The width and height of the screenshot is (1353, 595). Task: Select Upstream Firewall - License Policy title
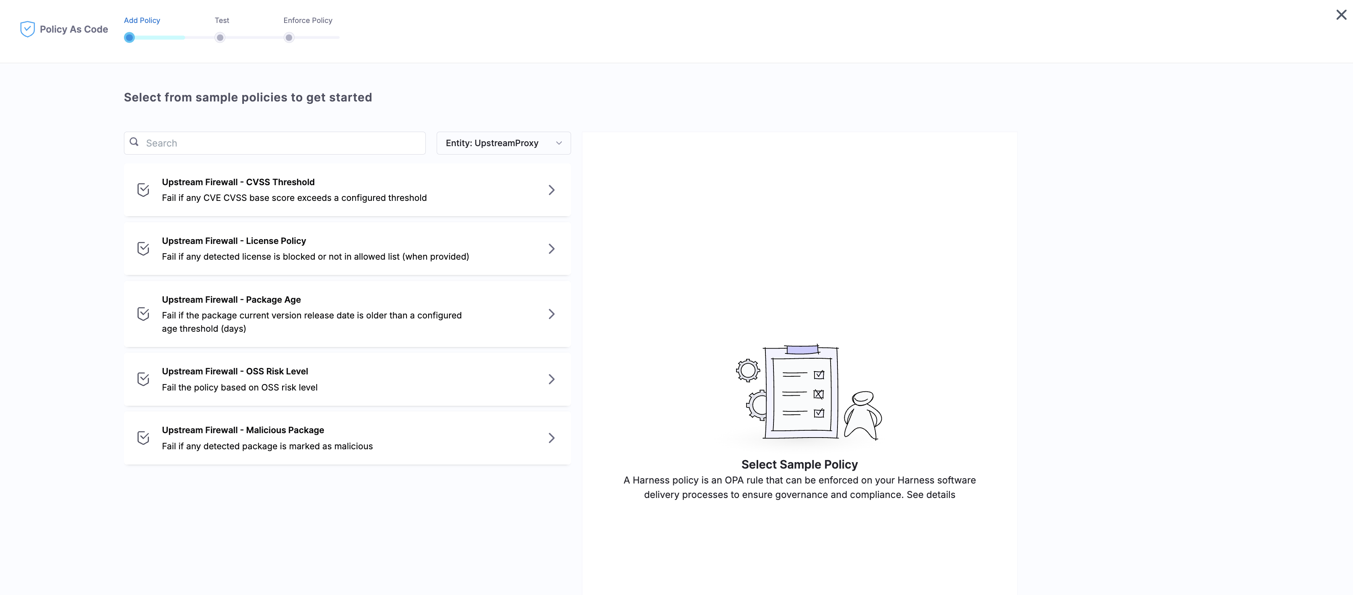[234, 241]
